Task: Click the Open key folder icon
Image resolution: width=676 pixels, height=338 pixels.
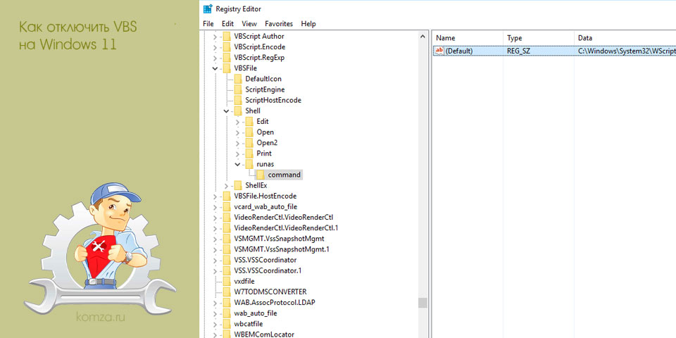Action: click(x=249, y=132)
